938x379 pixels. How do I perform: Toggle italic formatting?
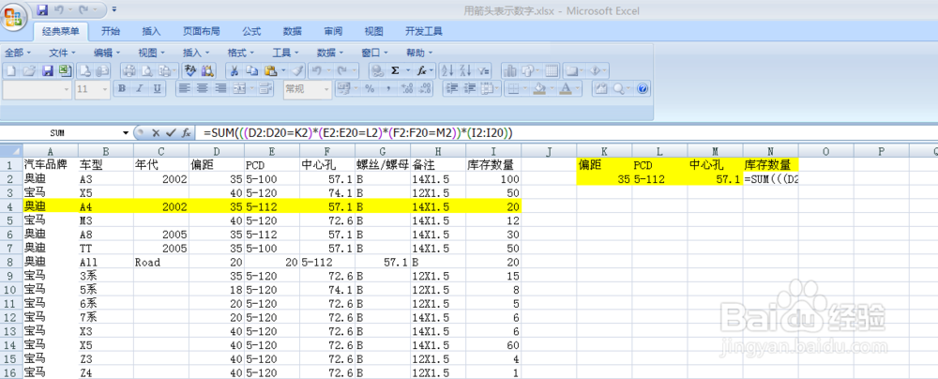click(x=140, y=89)
